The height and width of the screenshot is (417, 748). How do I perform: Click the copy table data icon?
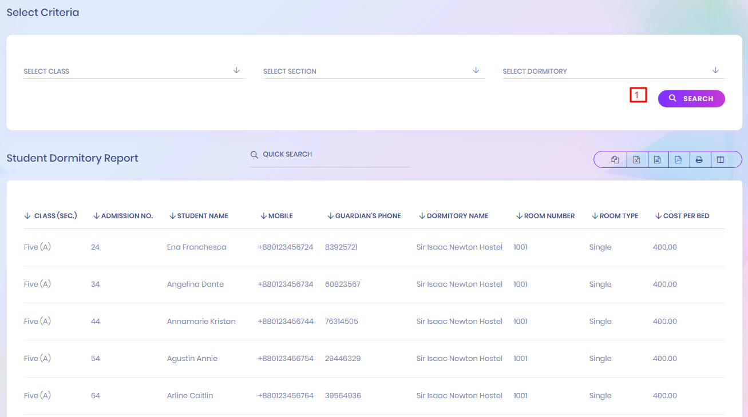coord(615,160)
